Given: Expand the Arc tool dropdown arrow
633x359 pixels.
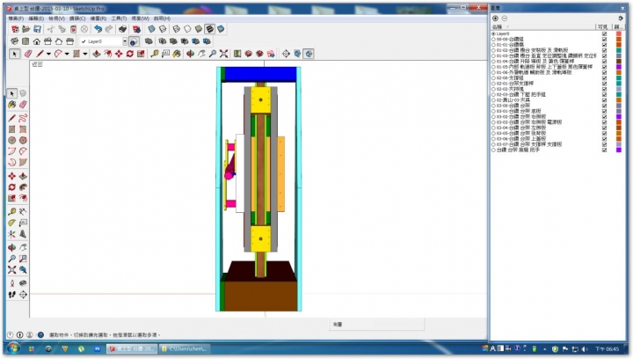Looking at the screenshot, I should [67, 54].
